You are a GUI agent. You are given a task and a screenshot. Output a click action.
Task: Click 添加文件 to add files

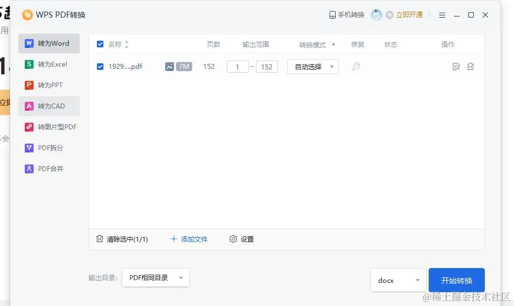pos(189,239)
